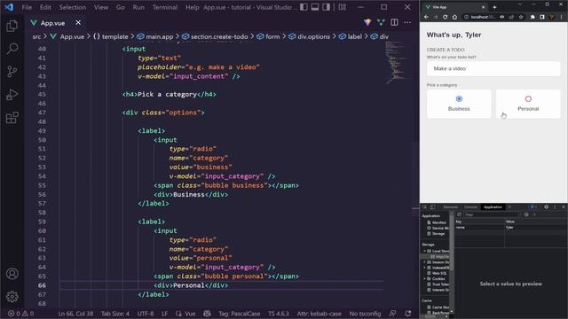Image resolution: width=568 pixels, height=319 pixels.
Task: Open more DevTools tabs chevron
Action: (x=509, y=206)
